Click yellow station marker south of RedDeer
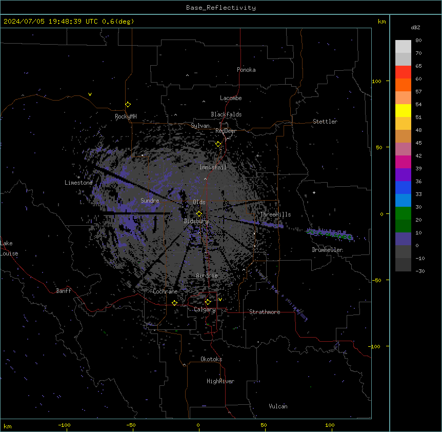Screen dimensions: 442x432 click(x=218, y=144)
